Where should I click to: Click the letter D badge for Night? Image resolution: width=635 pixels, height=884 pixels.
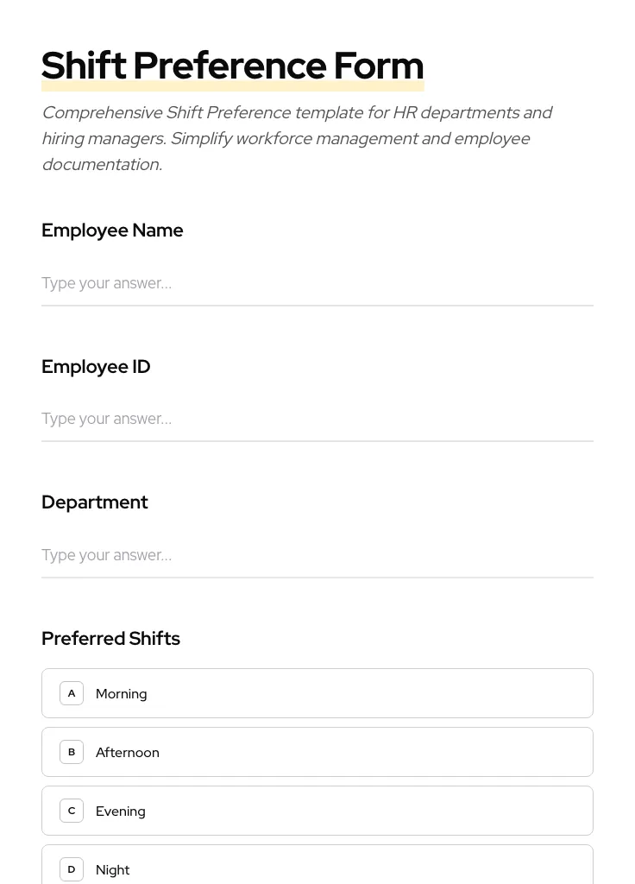tap(72, 868)
